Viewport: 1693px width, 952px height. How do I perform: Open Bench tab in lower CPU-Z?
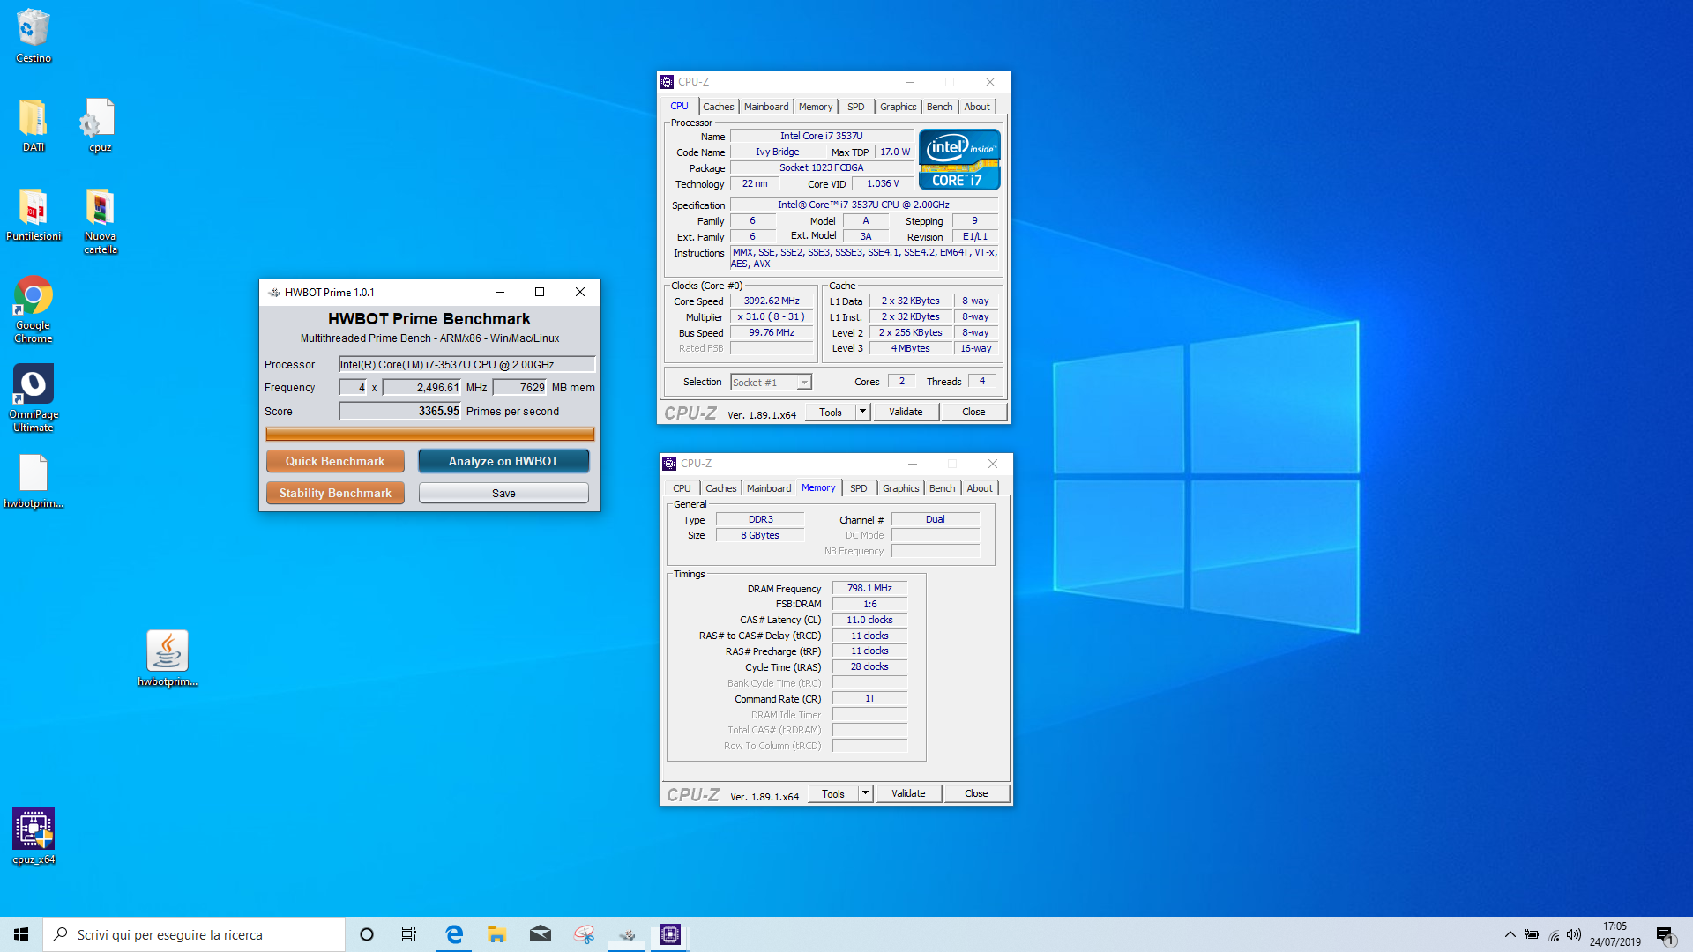pyautogui.click(x=942, y=488)
